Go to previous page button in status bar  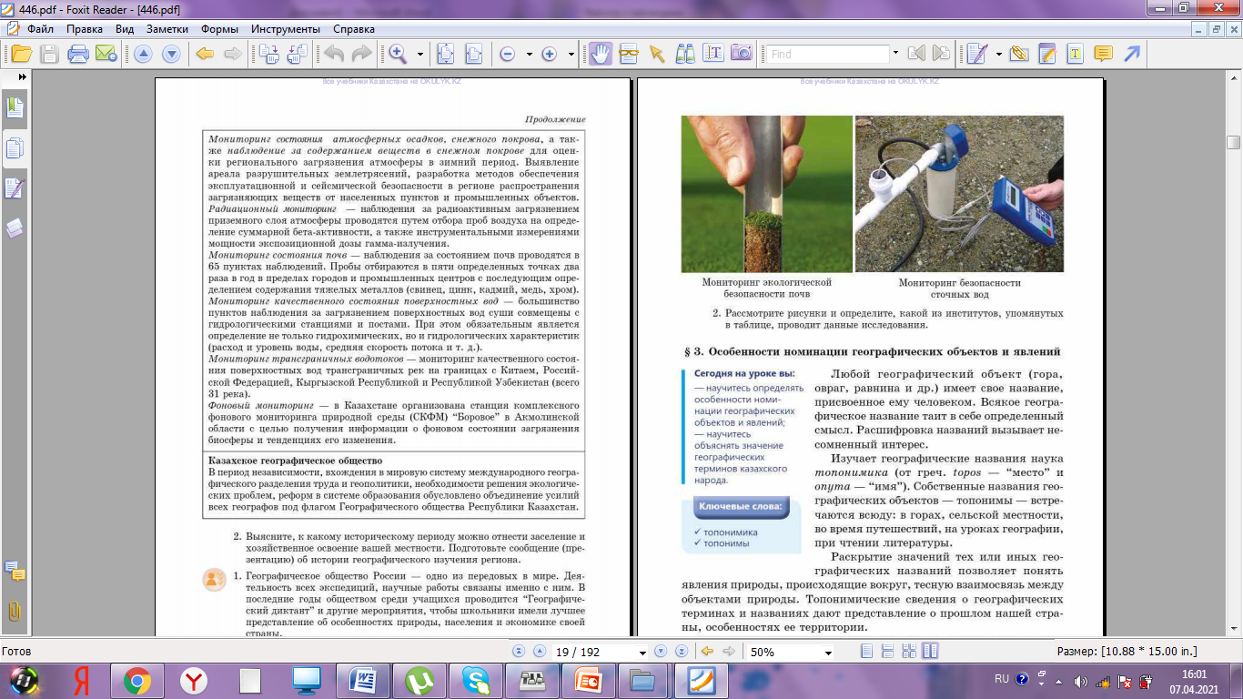(x=539, y=652)
